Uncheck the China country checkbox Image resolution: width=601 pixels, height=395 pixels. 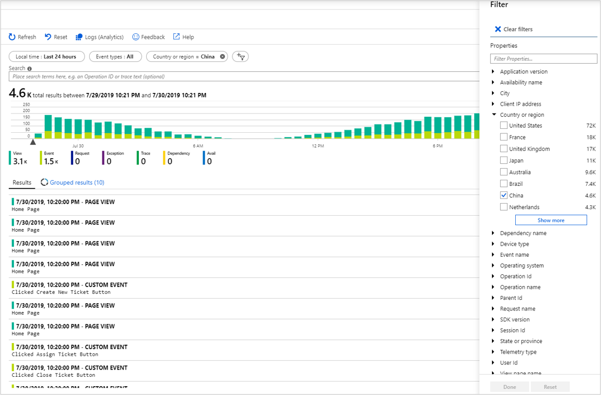(504, 195)
